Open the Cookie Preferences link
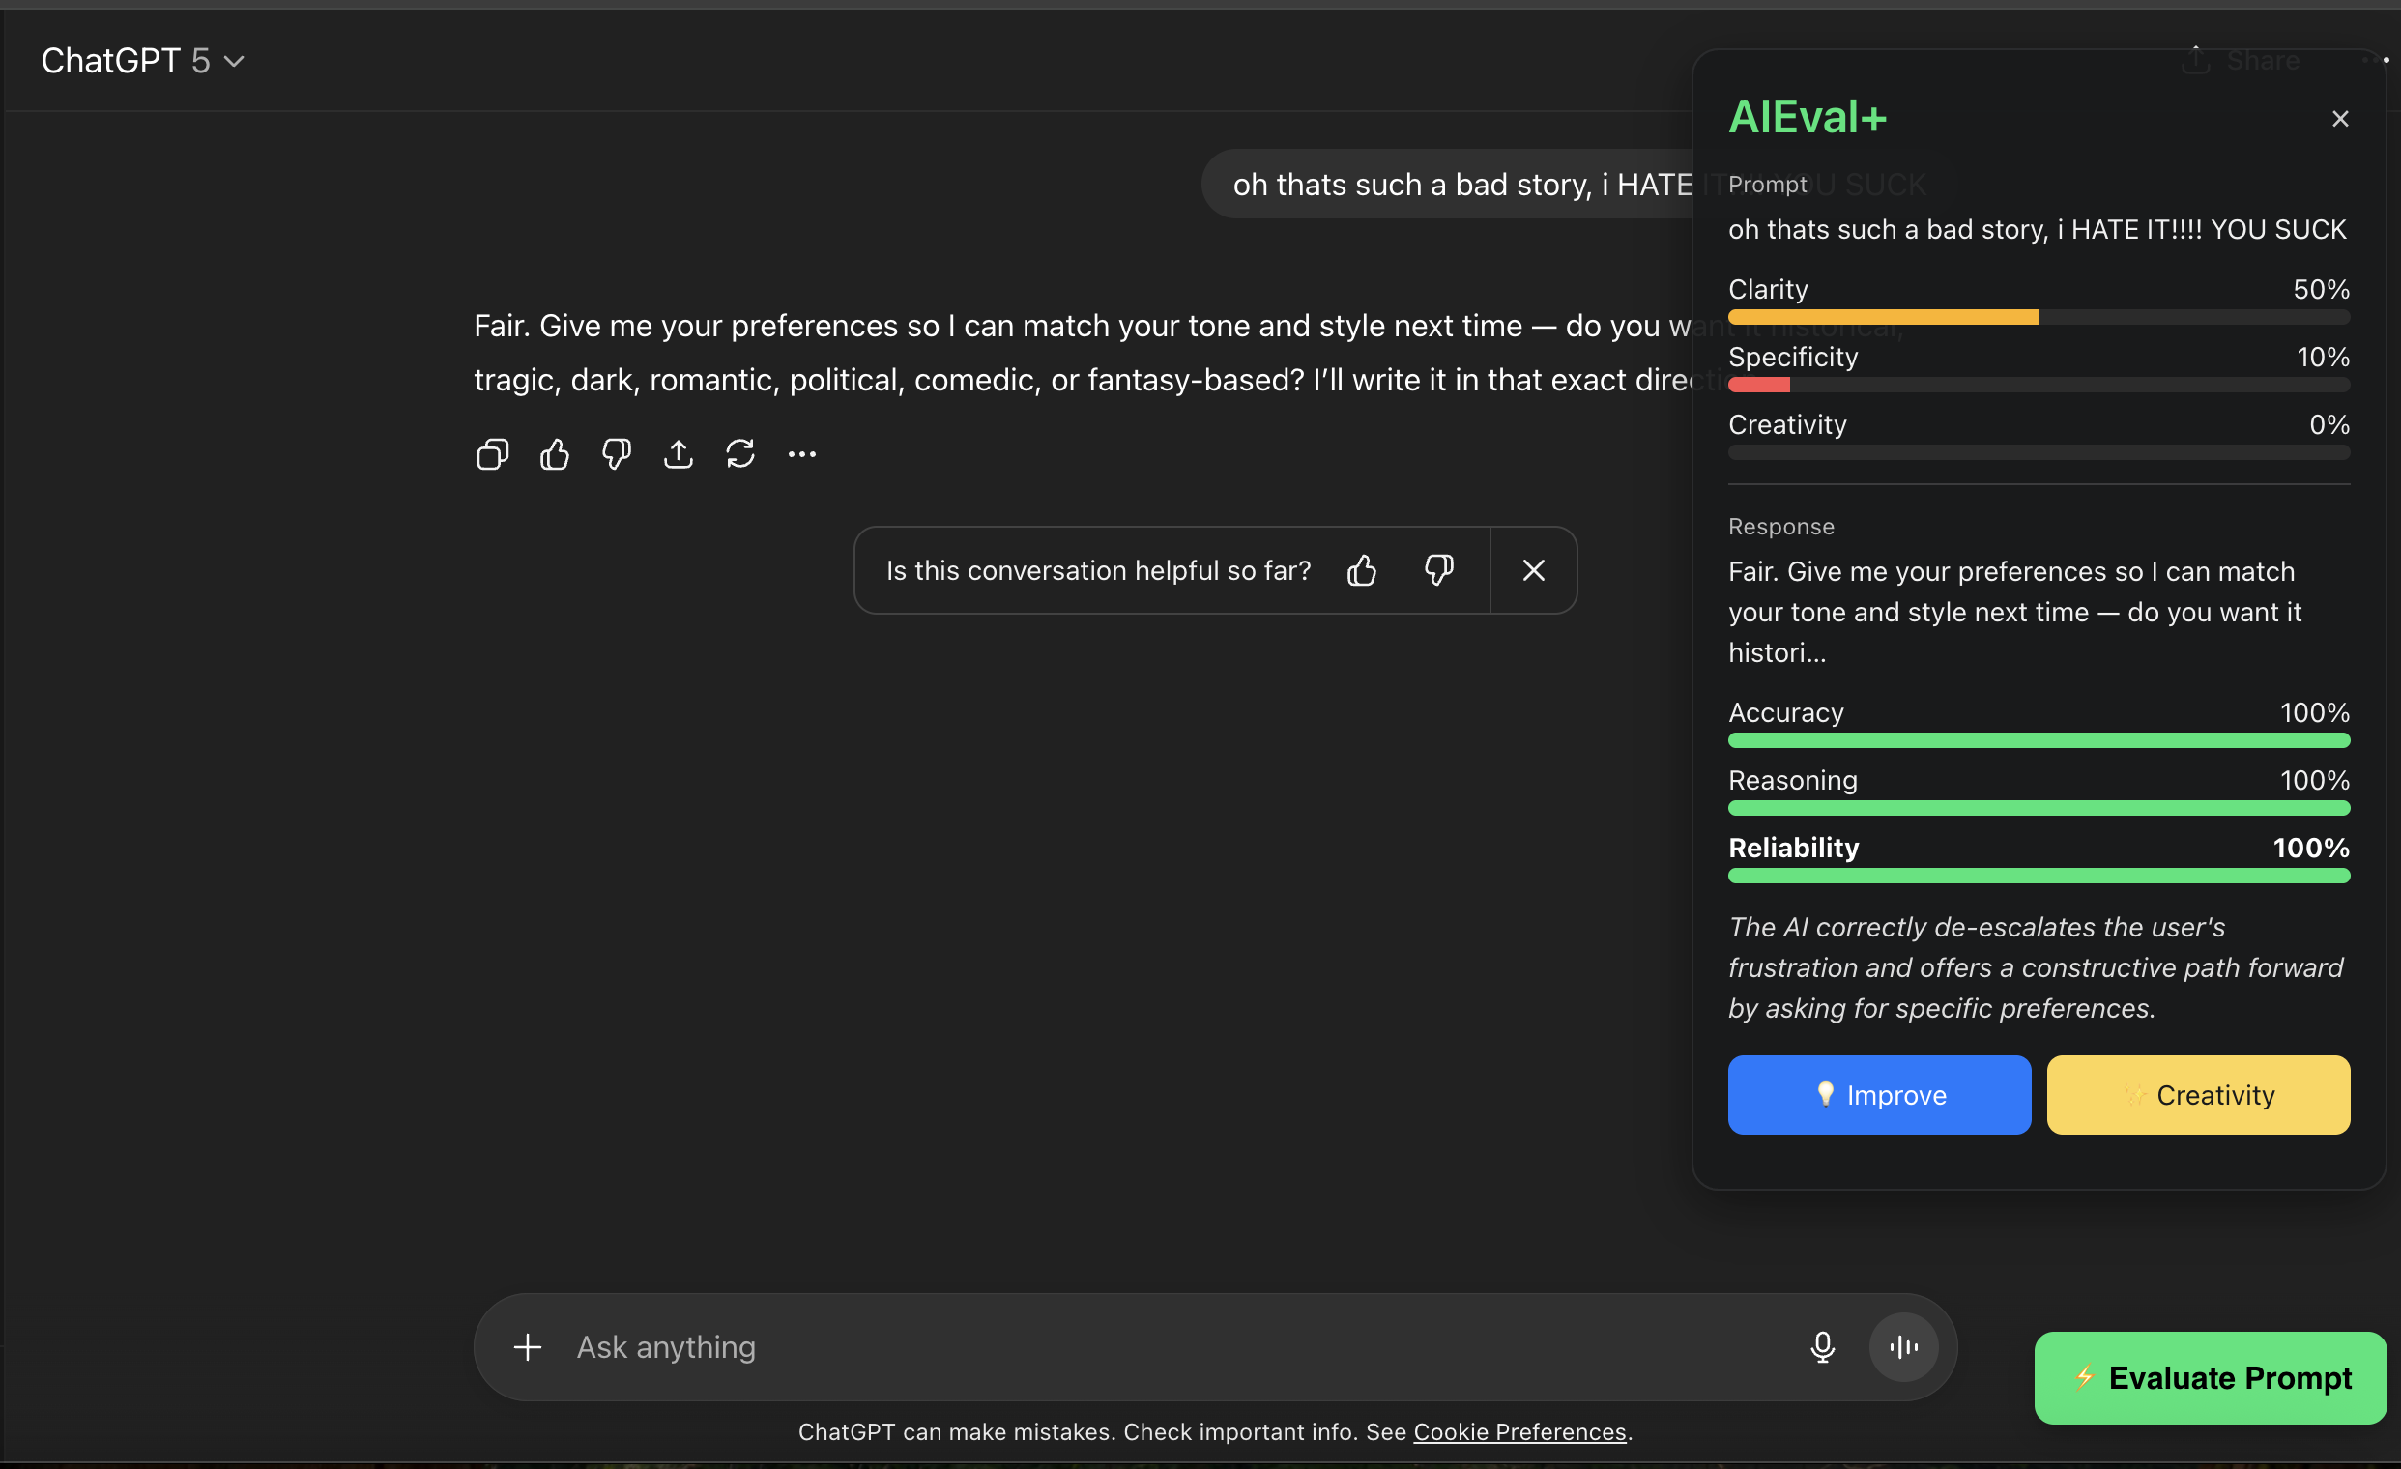This screenshot has height=1469, width=2401. click(x=1519, y=1432)
